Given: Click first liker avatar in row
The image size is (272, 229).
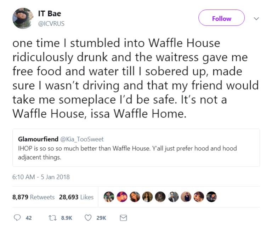Looking at the screenshot, I should (x=109, y=197).
